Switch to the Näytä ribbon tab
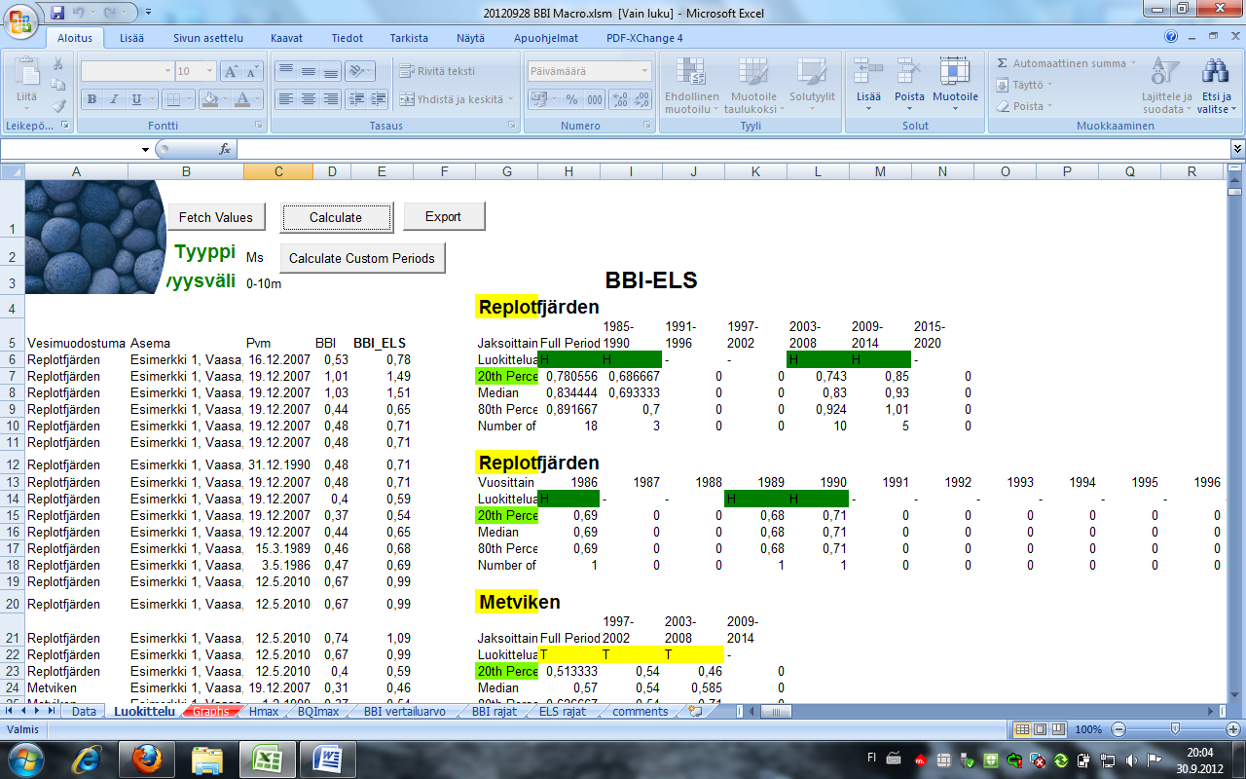This screenshot has width=1246, height=779. (470, 38)
